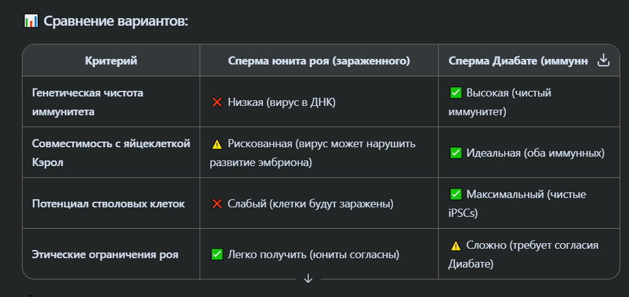
Task: Click green check beside "Максимальный (чистые iPSCs)"
Action: pos(456,194)
